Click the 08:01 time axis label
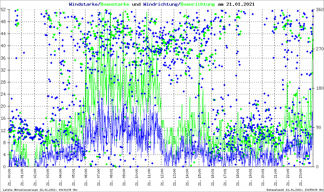The height and width of the screenshot is (192, 324). tap(111, 177)
